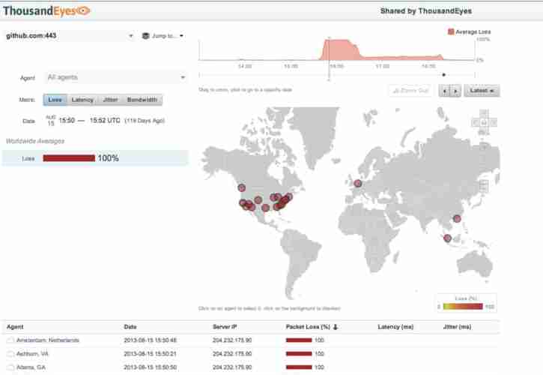Image resolution: width=543 pixels, height=375 pixels.
Task: Sort table by Date column
Action: (130, 327)
